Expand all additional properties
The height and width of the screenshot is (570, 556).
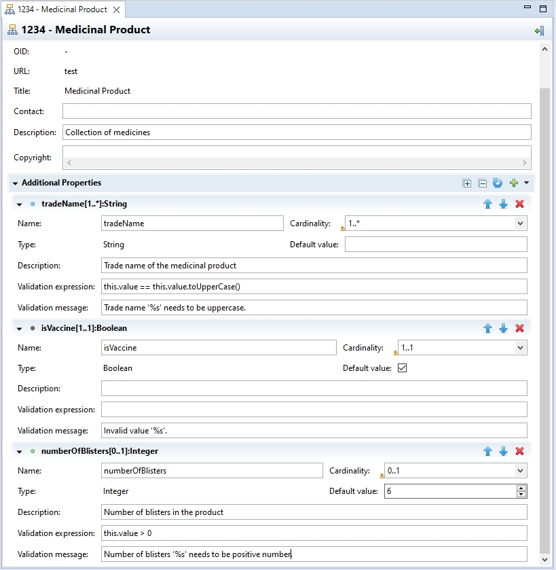(466, 183)
